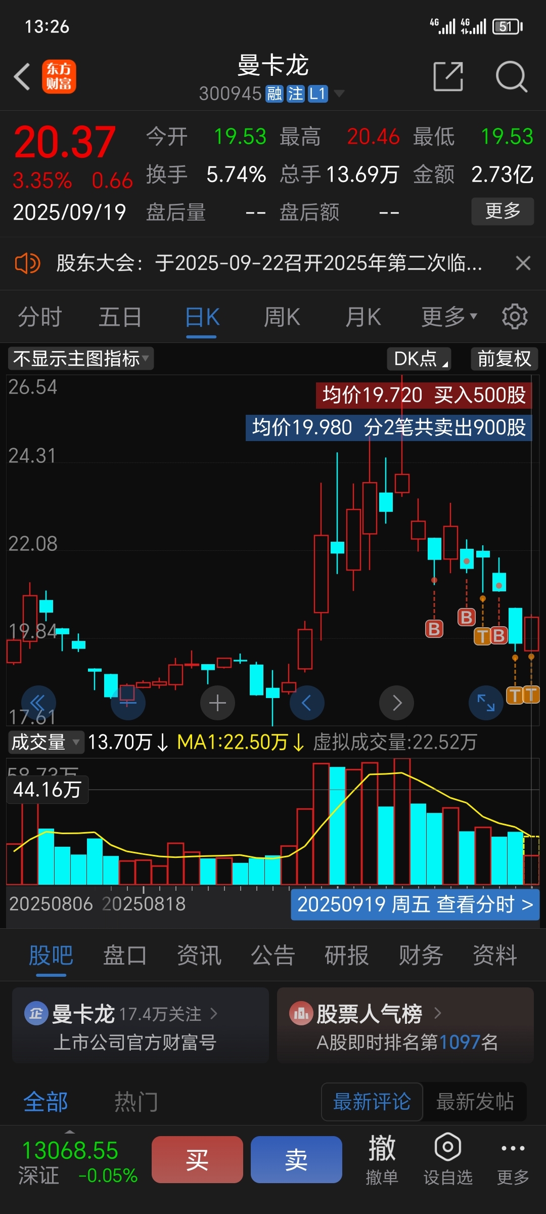The height and width of the screenshot is (1214, 546).
Task: Open 曼卡龙 official 财富号 card
Action: coord(141,1025)
